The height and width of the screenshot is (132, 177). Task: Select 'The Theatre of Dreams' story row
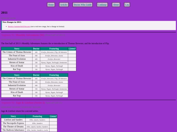[13, 126]
